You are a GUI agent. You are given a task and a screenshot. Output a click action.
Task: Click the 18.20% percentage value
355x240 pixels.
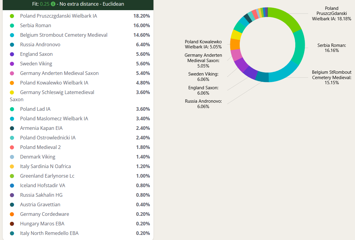click(x=142, y=16)
